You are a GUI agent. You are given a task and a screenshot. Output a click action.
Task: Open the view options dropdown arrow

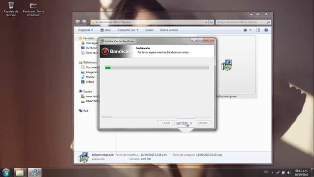(x=250, y=30)
